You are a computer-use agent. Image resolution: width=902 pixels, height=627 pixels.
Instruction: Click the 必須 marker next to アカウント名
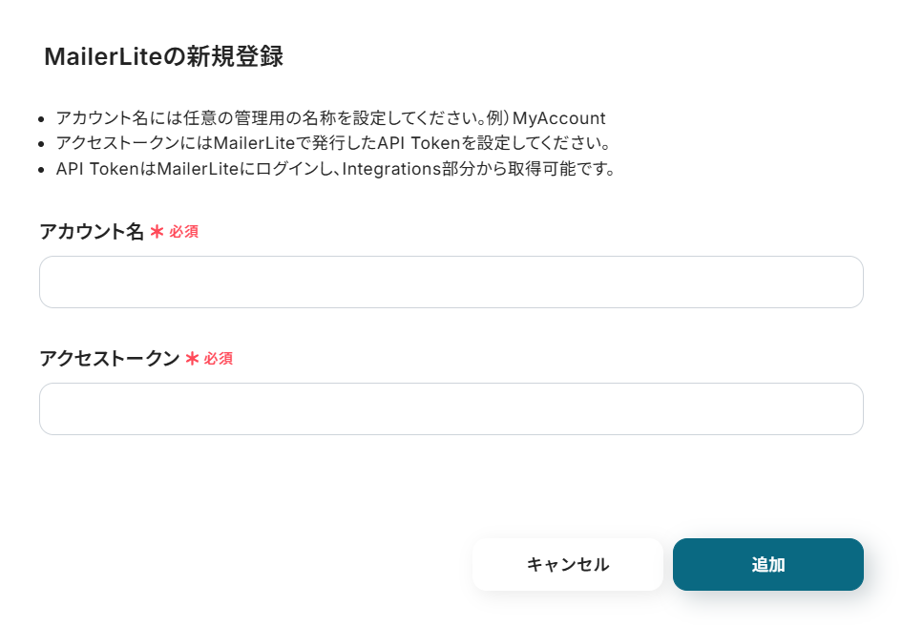(184, 232)
